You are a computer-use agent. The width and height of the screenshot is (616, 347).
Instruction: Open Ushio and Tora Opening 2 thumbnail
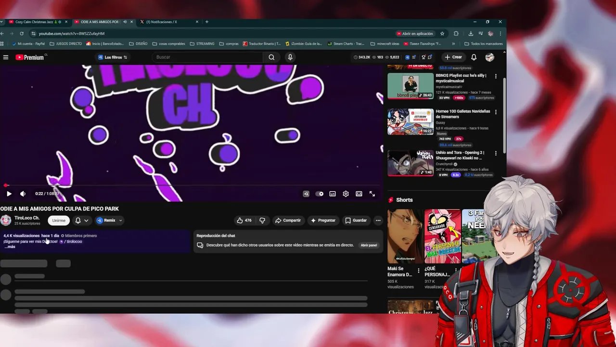coord(411,163)
